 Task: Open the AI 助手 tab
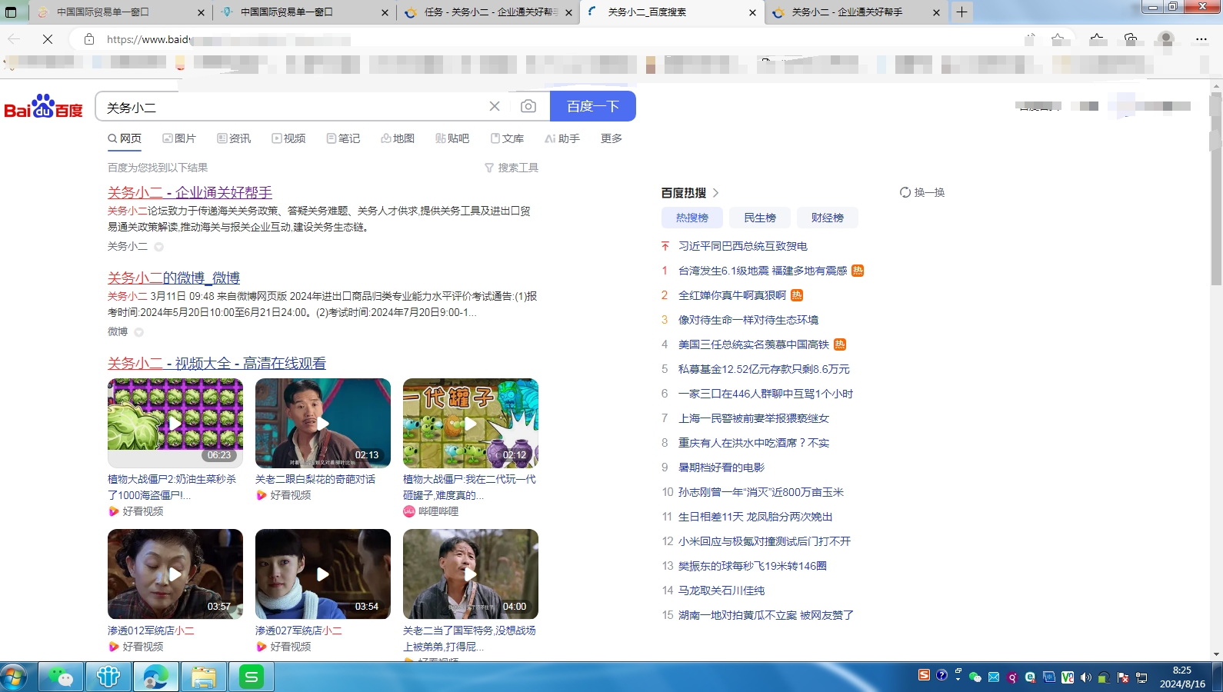(562, 138)
